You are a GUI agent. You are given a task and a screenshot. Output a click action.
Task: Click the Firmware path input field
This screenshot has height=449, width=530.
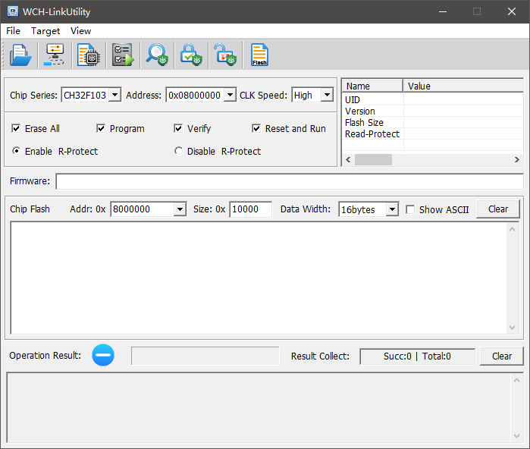point(290,181)
